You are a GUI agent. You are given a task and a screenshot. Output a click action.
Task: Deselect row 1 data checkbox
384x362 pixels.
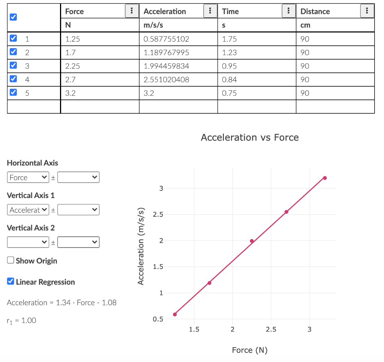click(13, 38)
